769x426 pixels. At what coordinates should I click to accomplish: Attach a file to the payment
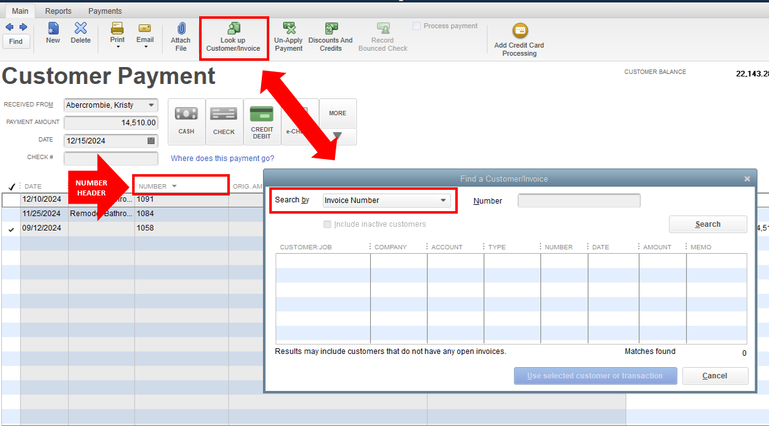pyautogui.click(x=180, y=33)
